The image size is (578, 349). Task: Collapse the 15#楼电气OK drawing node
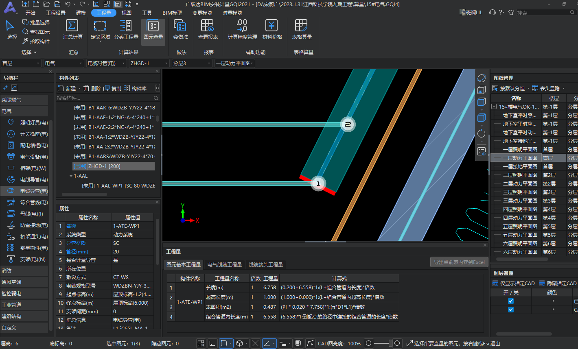494,107
